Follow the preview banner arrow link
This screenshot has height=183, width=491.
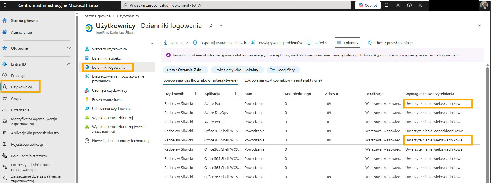coord(460,55)
